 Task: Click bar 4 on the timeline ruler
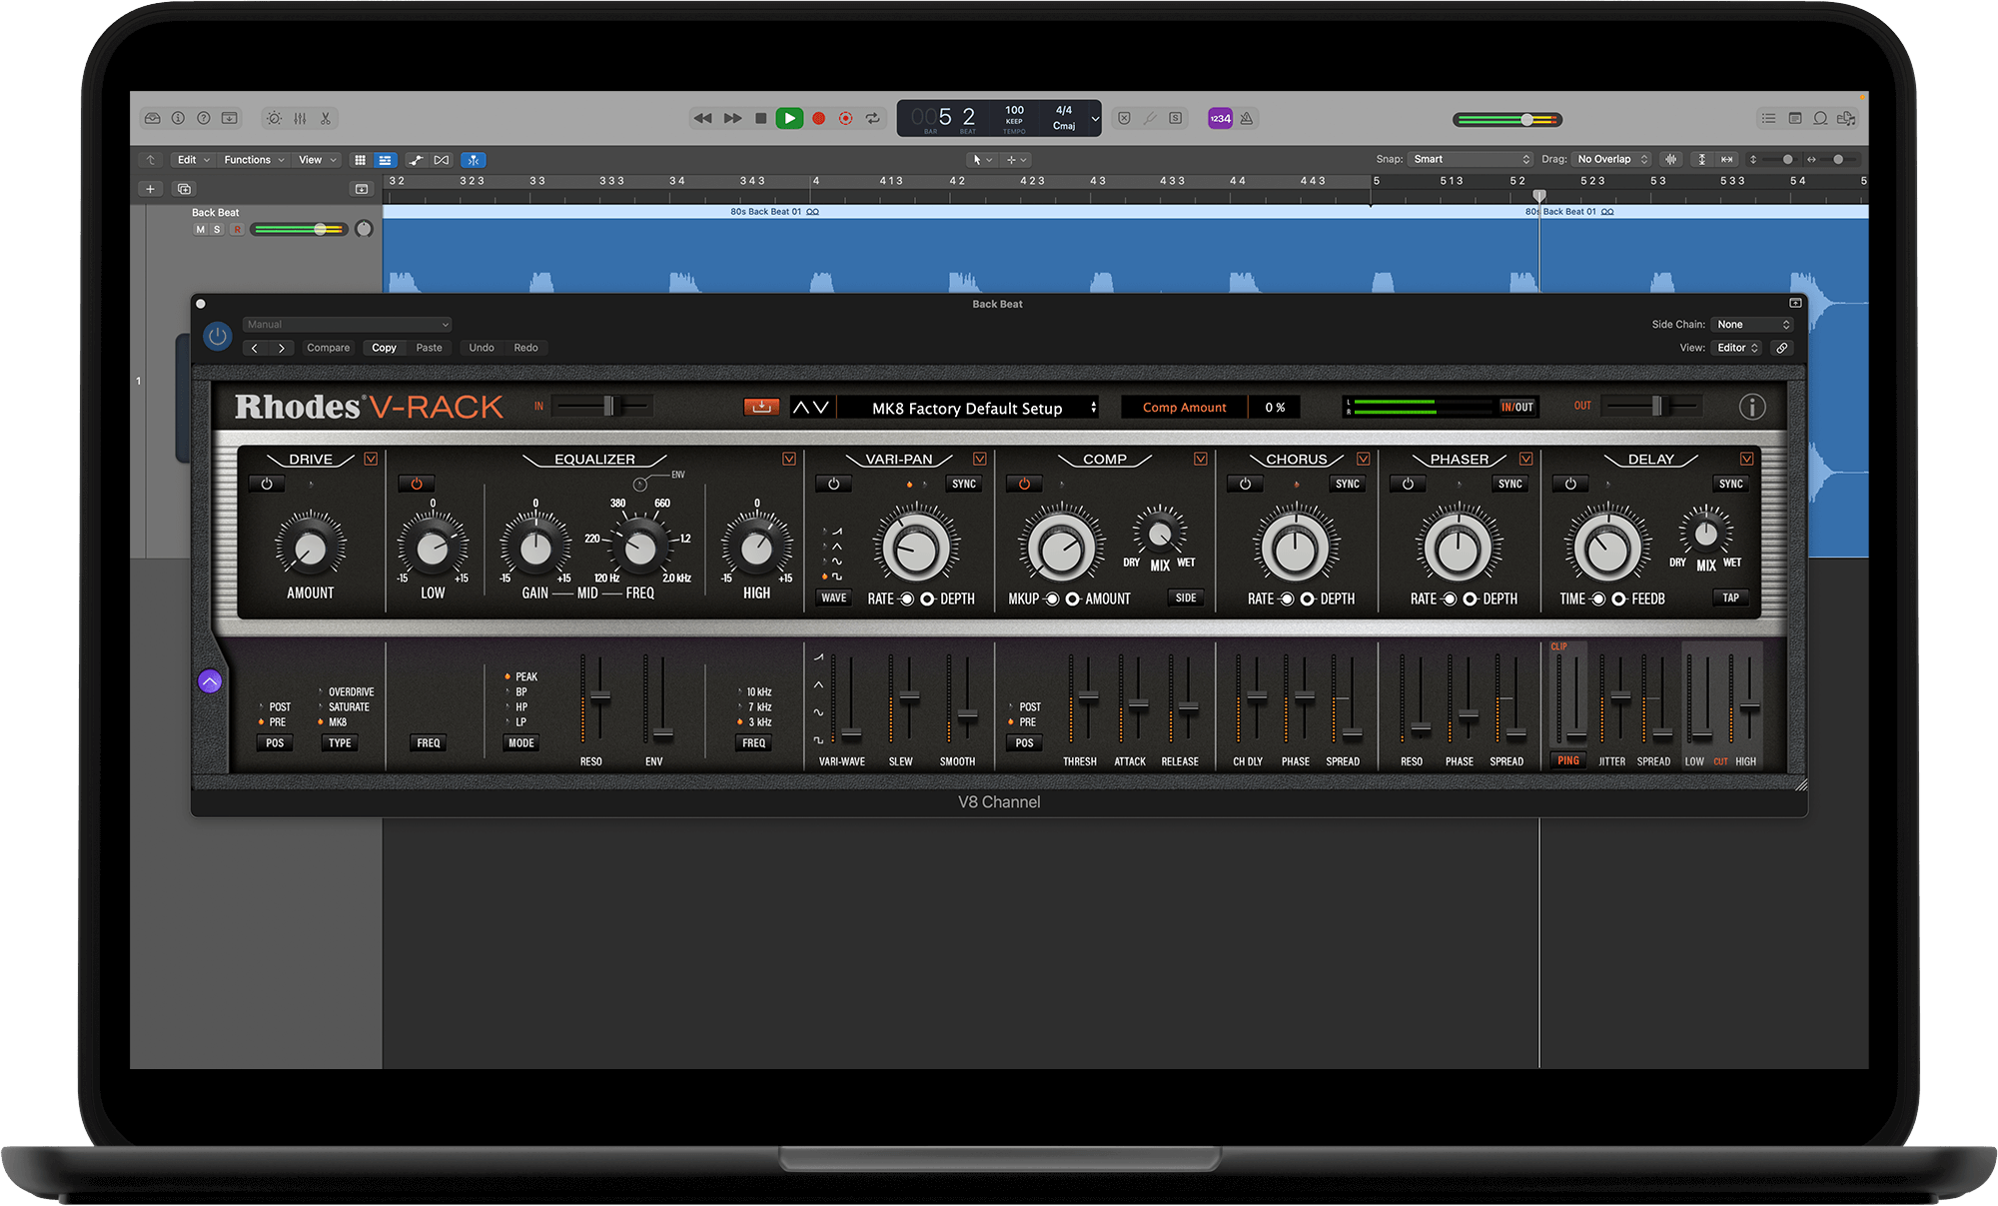[815, 181]
